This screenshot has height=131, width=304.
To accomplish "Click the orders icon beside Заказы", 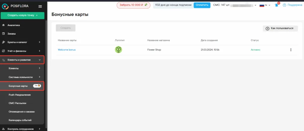I will (x=3, y=34).
